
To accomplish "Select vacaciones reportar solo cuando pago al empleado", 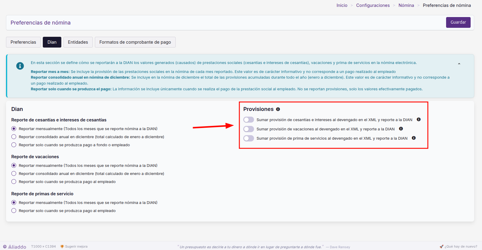I will [14, 182].
